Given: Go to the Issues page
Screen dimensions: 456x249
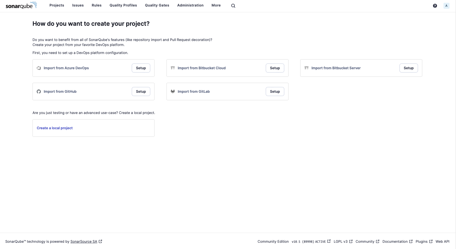Looking at the screenshot, I should tap(78, 5).
